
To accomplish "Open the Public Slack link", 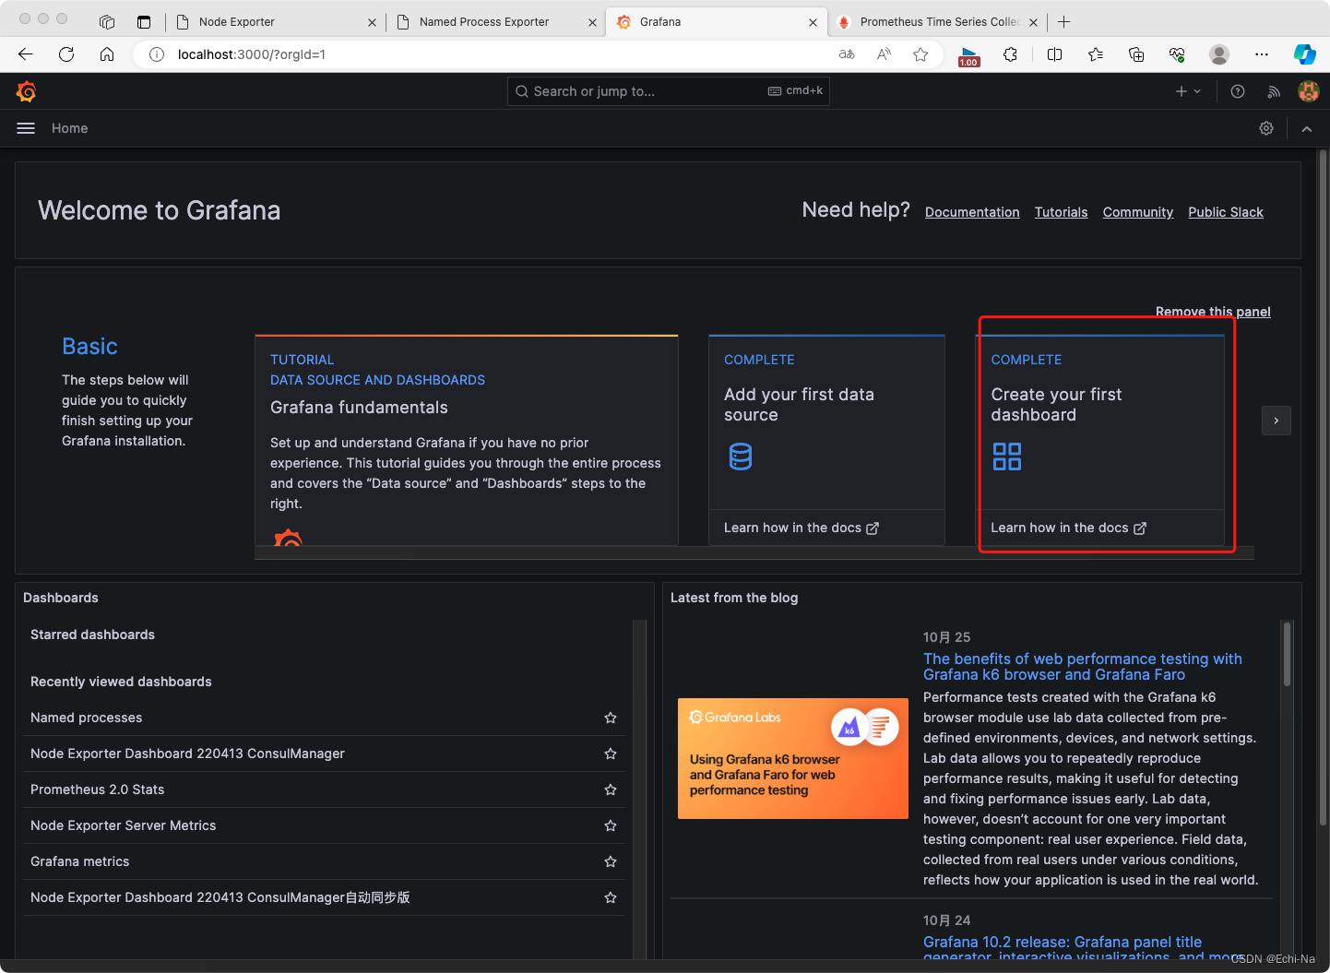I will (1226, 212).
